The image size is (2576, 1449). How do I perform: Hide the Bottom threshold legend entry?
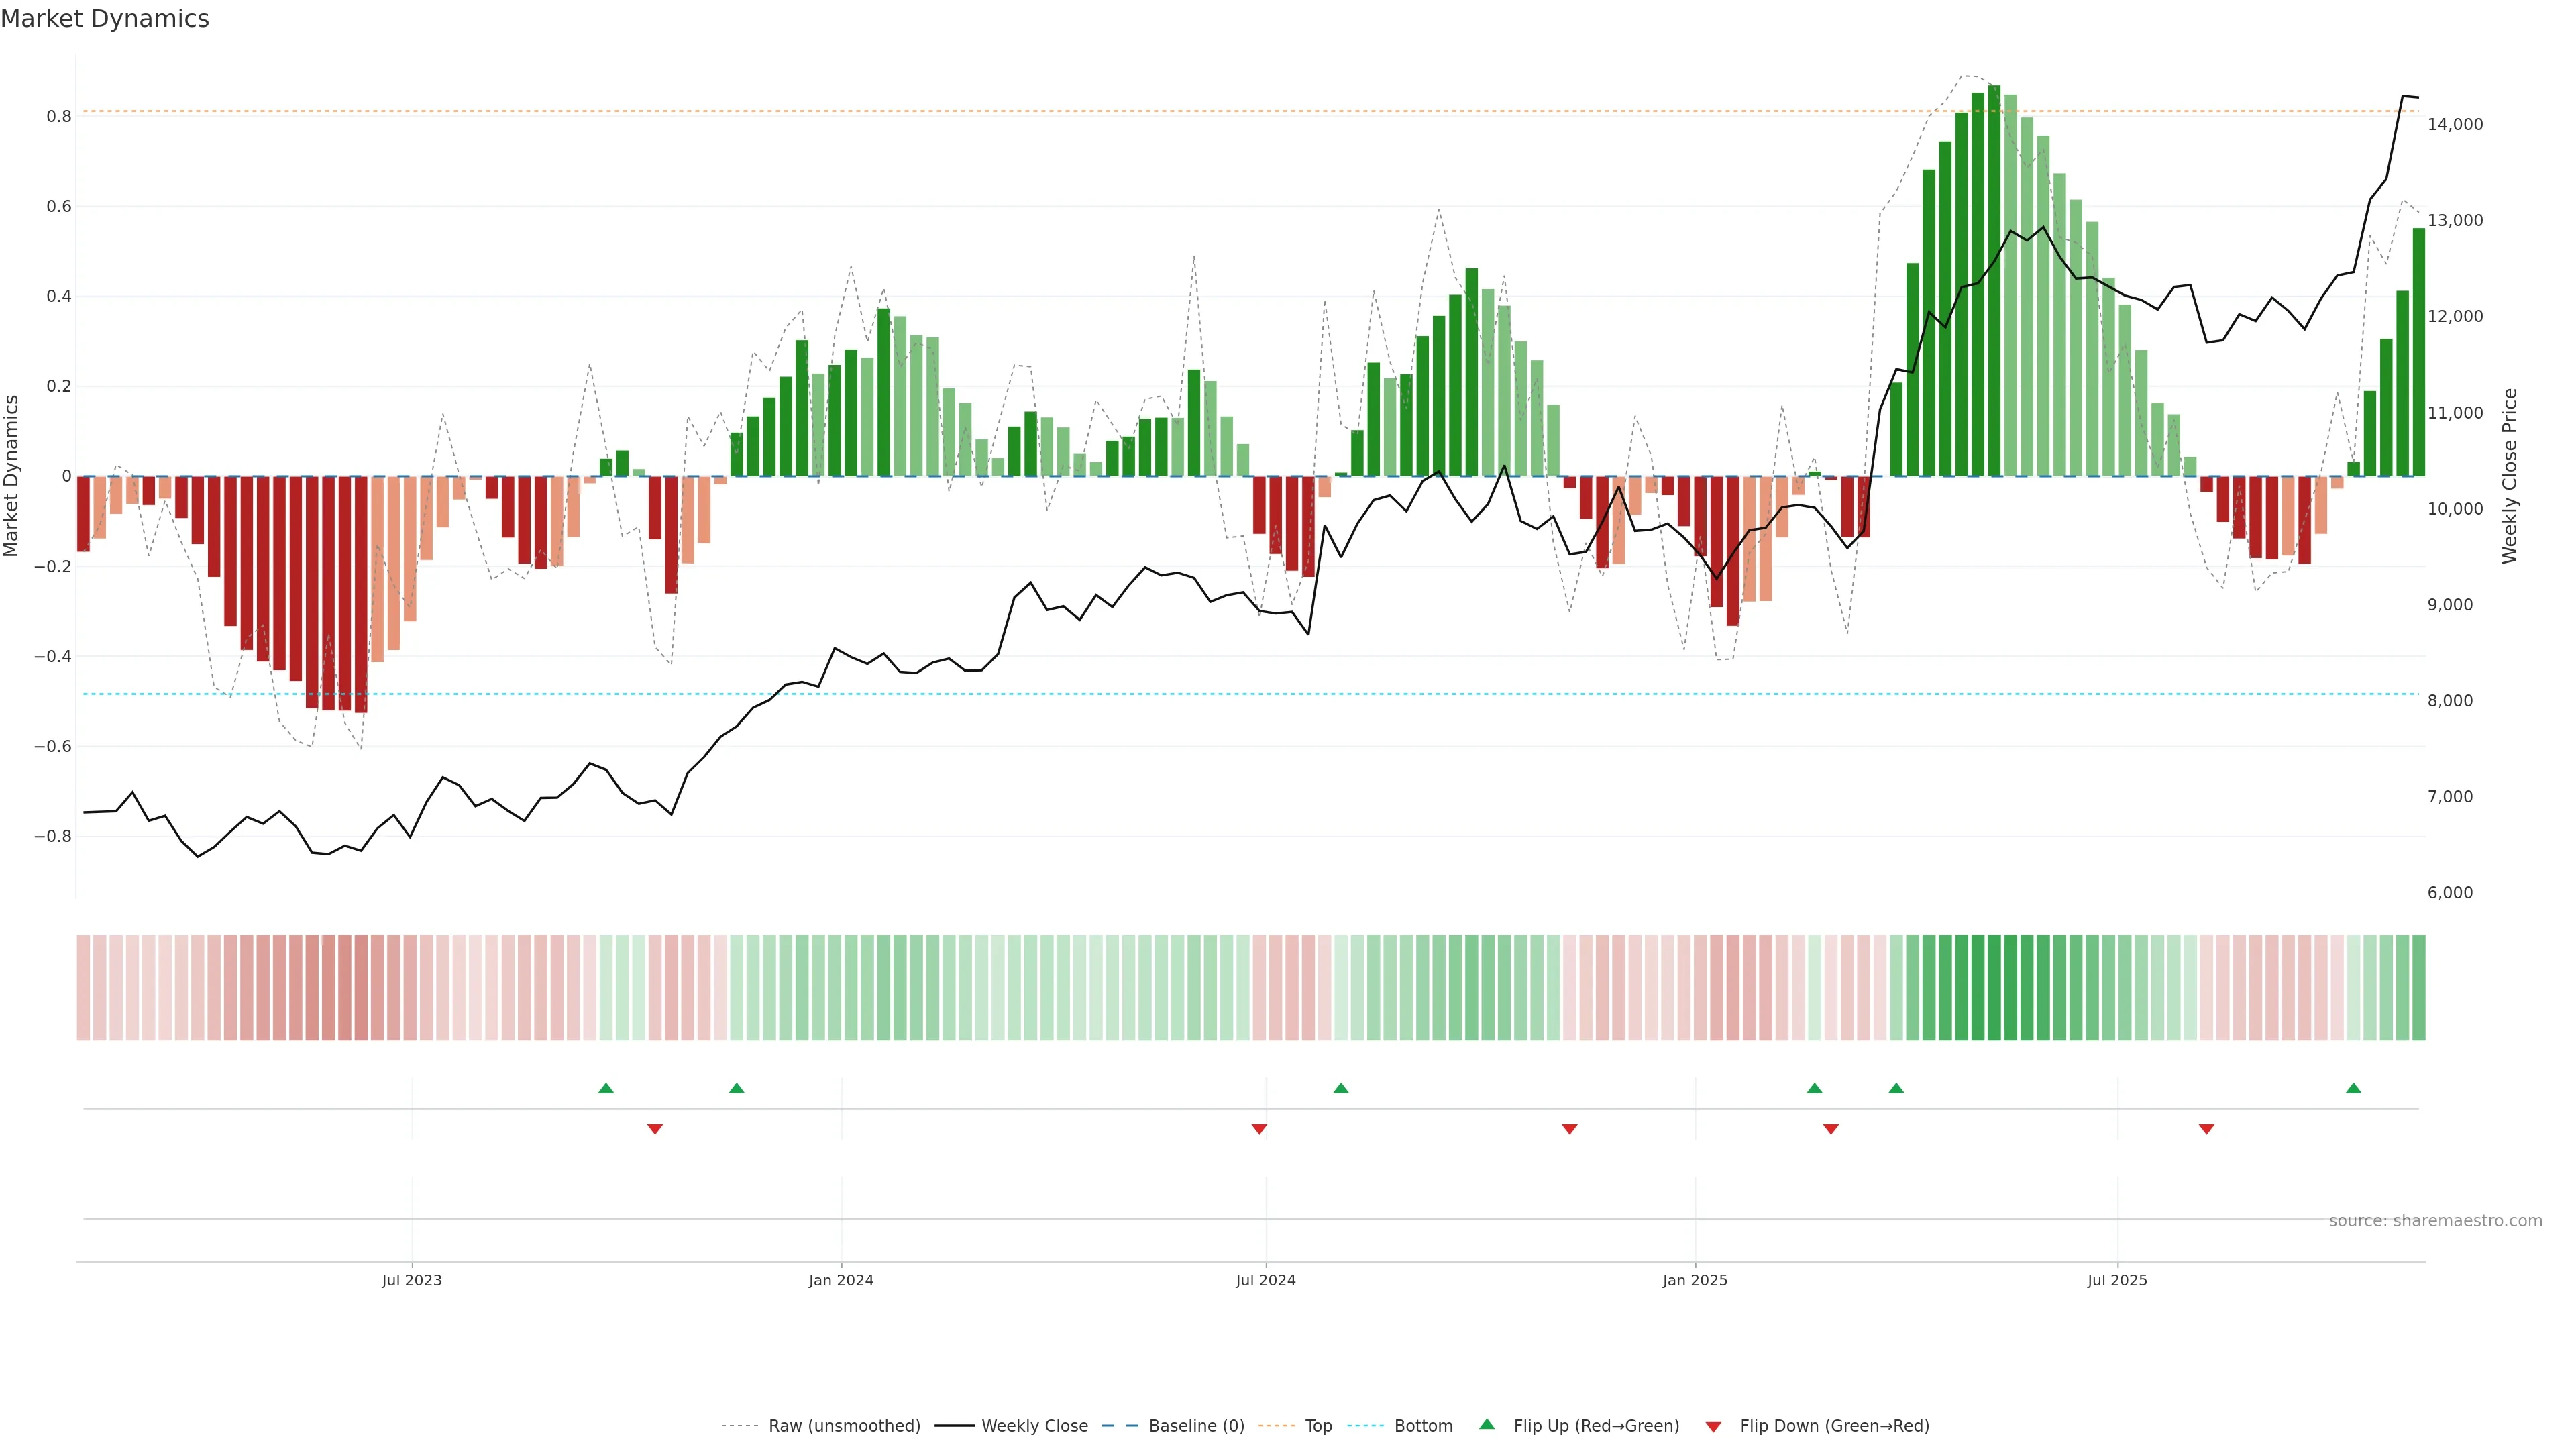pyautogui.click(x=1423, y=1426)
